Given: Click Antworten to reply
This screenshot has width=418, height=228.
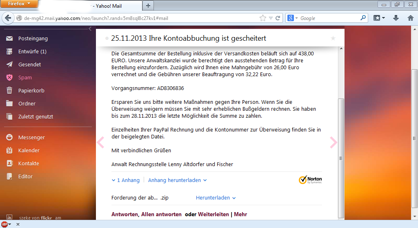Looking at the screenshot, I should [125, 215].
